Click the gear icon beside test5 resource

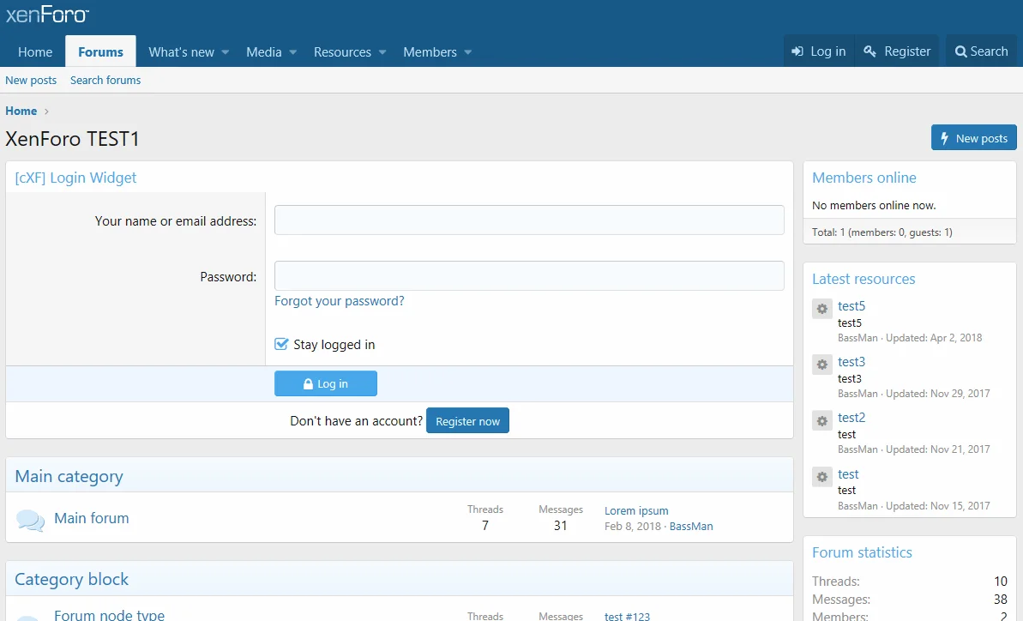click(821, 309)
